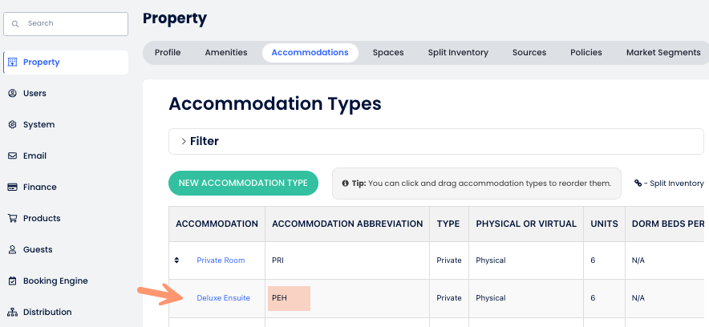Switch to the Amenities tab
709x327 pixels.
(225, 53)
